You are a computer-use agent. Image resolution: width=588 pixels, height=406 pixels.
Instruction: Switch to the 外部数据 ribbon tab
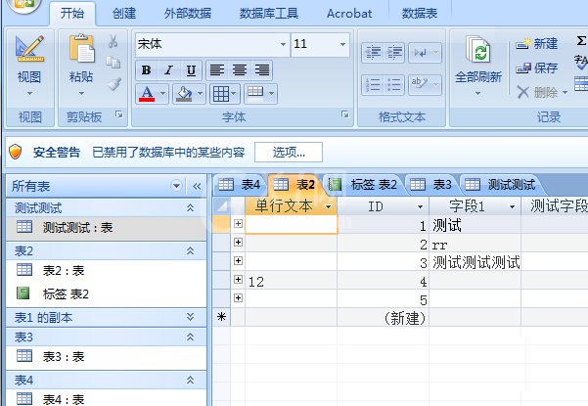pyautogui.click(x=188, y=14)
